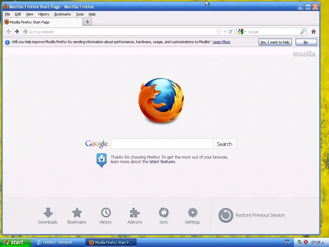Open the Bookmarks menu
This screenshot has width=329, height=247.
click(x=63, y=14)
